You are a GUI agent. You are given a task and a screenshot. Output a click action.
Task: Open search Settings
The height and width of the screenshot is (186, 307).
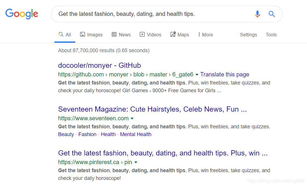click(248, 35)
